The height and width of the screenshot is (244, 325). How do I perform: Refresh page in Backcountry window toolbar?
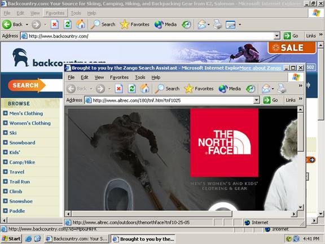click(x=68, y=24)
